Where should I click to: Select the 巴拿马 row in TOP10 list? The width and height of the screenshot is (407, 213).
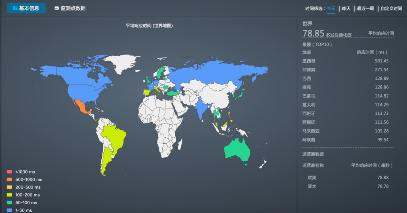coord(346,96)
